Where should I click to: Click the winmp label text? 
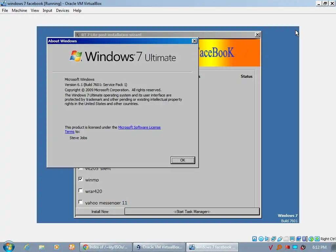click(x=92, y=180)
